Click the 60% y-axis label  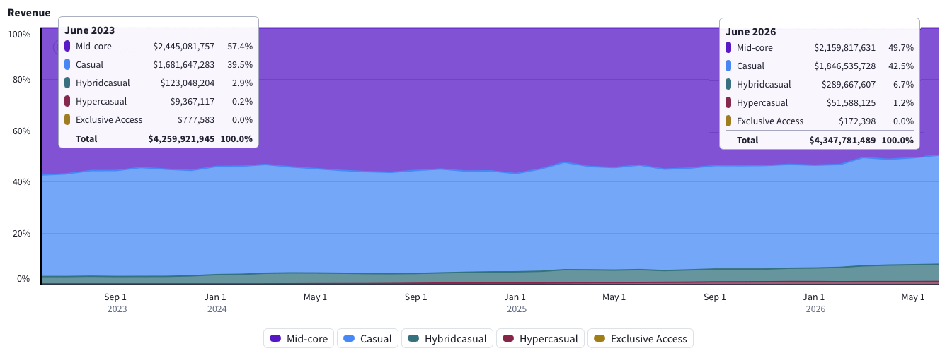tap(21, 131)
